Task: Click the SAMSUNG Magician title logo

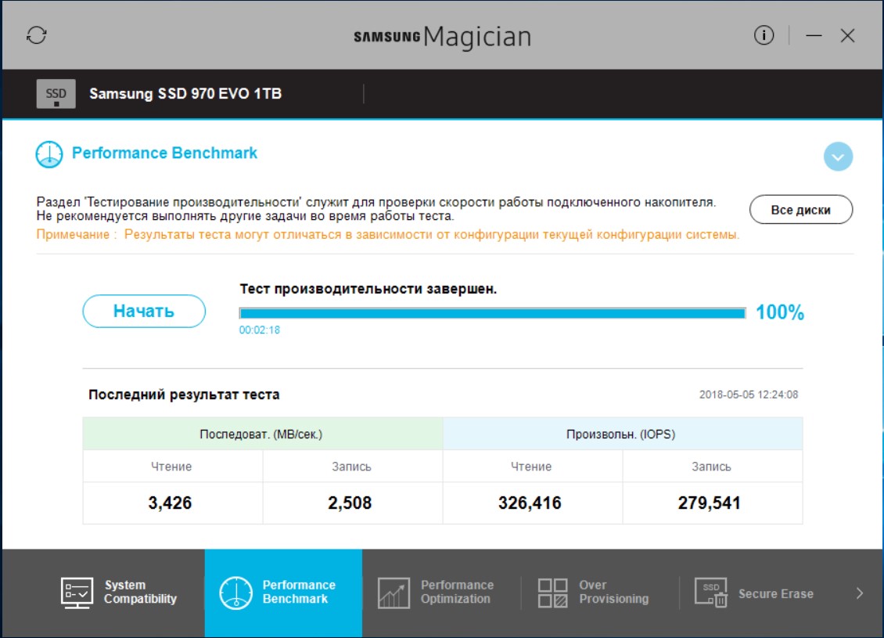Action: [x=443, y=37]
